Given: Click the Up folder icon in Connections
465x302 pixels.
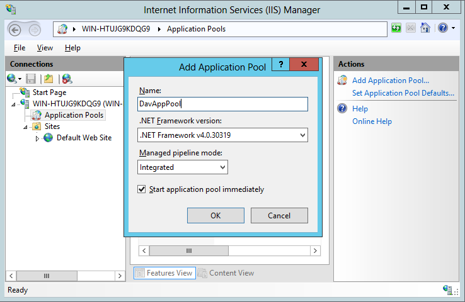Looking at the screenshot, I should (49, 79).
